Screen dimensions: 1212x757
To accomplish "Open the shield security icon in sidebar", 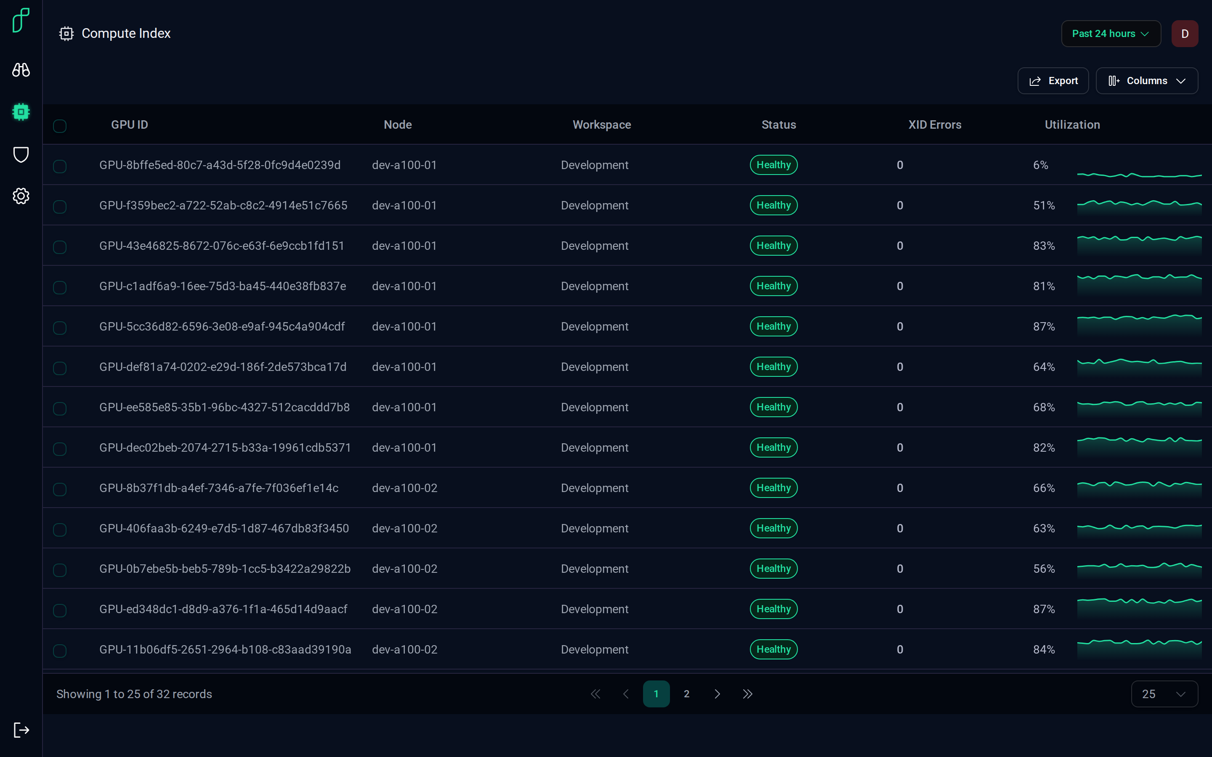I will 21,154.
